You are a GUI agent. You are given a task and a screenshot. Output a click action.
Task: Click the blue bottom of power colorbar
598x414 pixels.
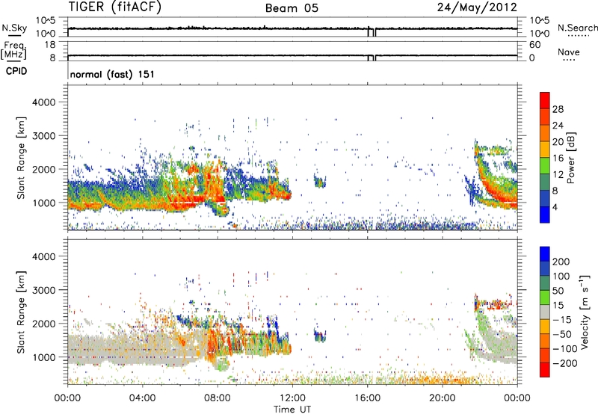click(545, 214)
